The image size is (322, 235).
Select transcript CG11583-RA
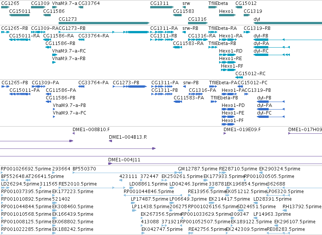click(x=188, y=43)
